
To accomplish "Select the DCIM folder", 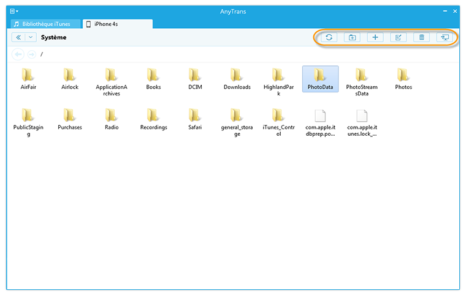I will pos(195,79).
